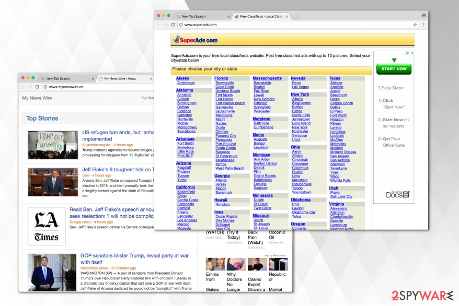Click Trump Out Refugees In protest thumbnail
Image resolution: width=459 pixels, height=306 pixels.
(53, 145)
